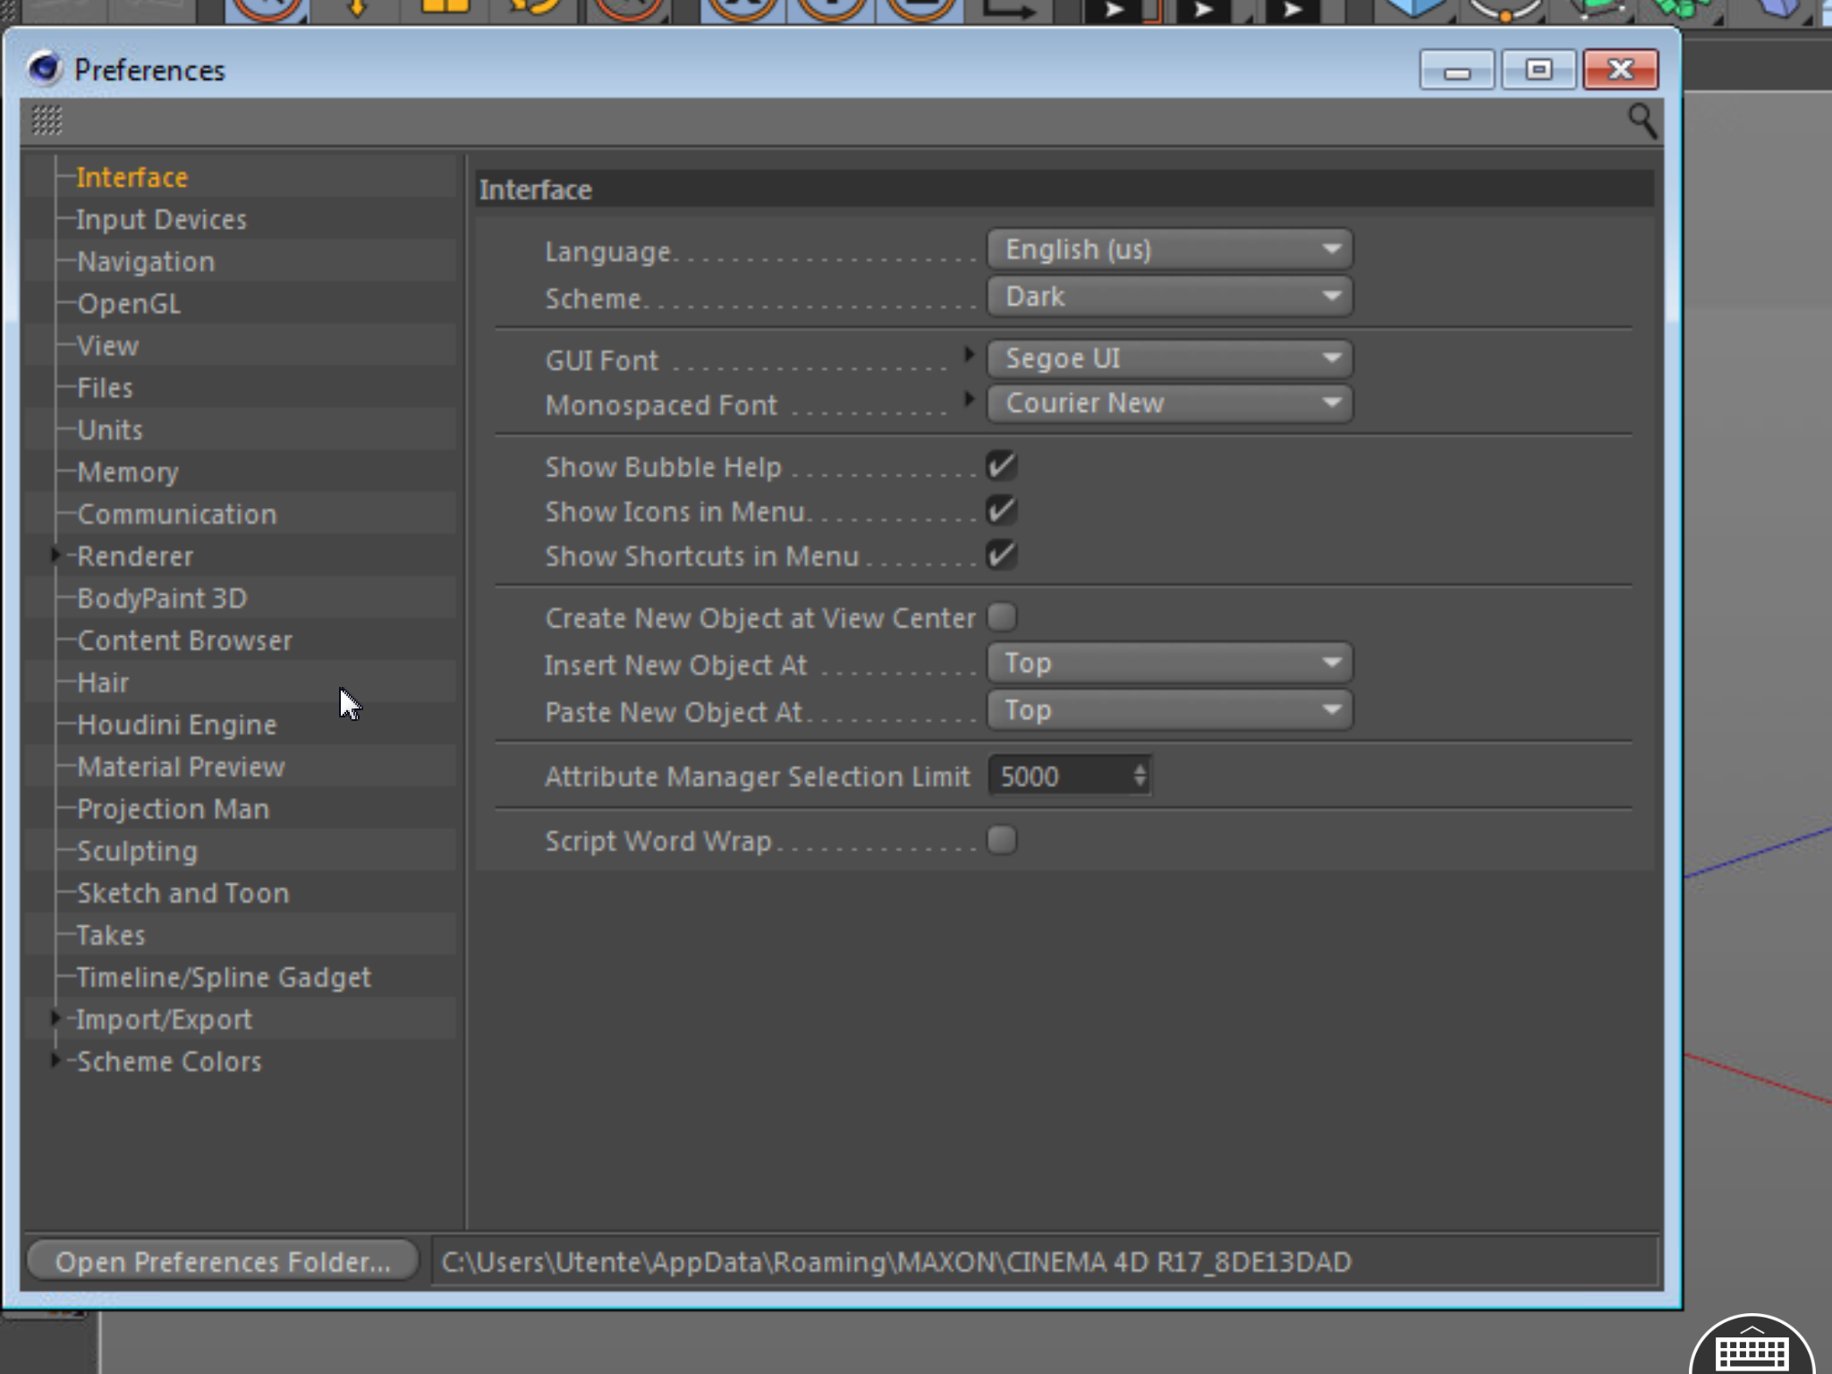
Task: Toggle the Script Word Wrap checkbox
Action: tap(1001, 840)
